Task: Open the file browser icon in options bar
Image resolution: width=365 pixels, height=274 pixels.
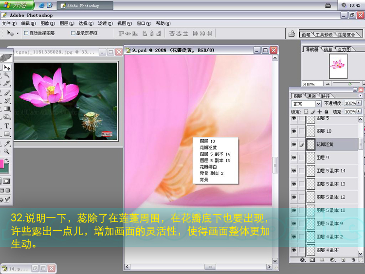Action: coord(292,34)
